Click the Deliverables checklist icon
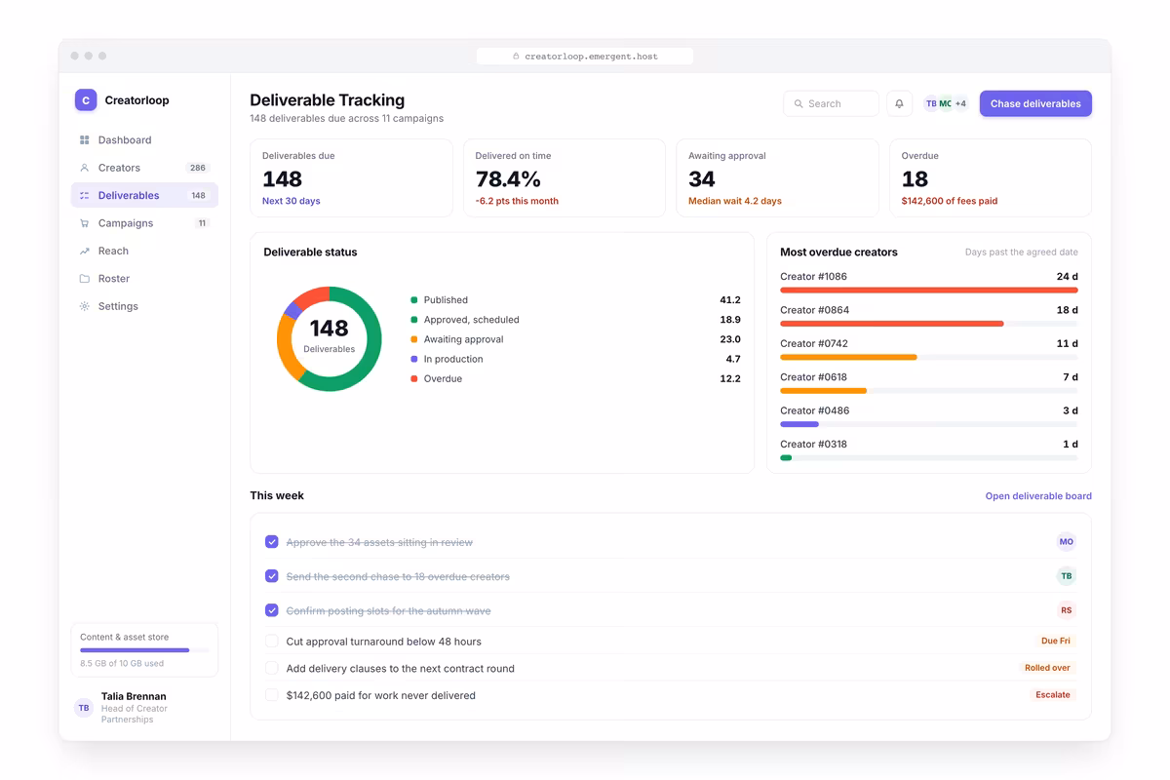This screenshot has width=1170, height=780. tap(85, 195)
